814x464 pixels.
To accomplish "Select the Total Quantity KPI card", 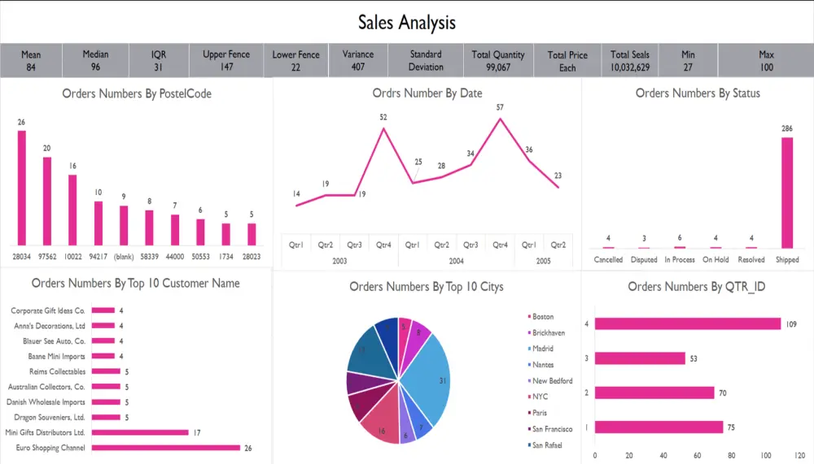I will [498, 61].
